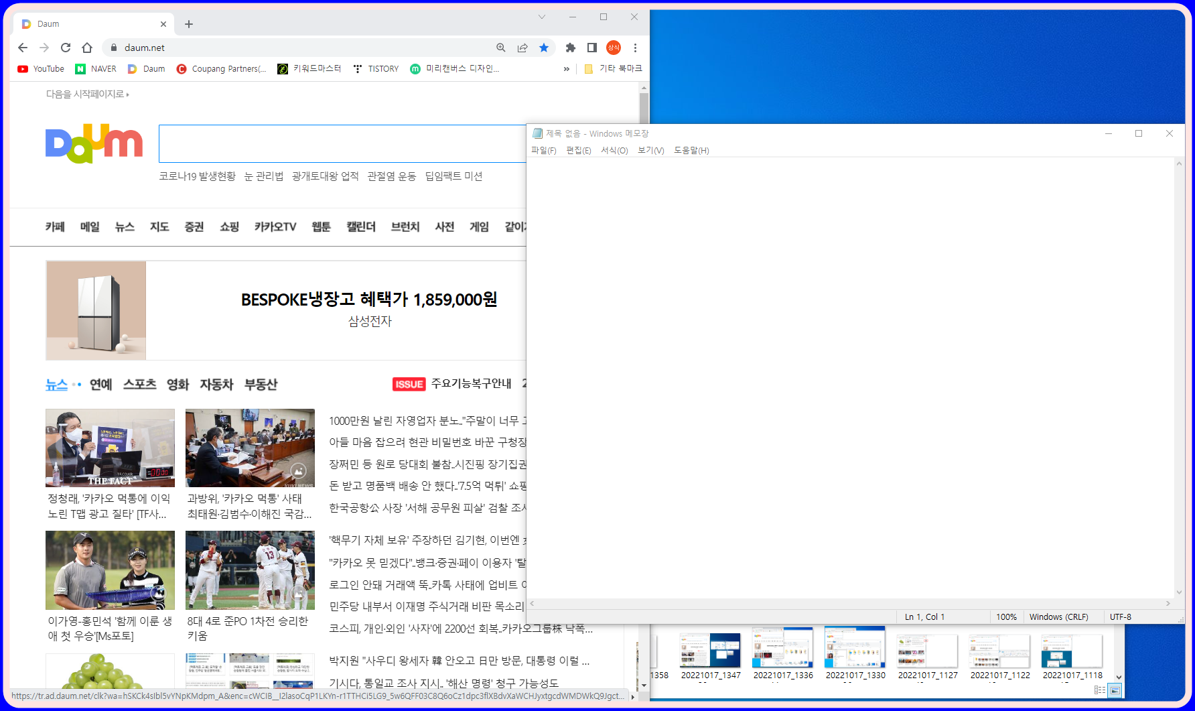Open the 정청래 카카오 먹통 news thumbnail

[x=110, y=448]
